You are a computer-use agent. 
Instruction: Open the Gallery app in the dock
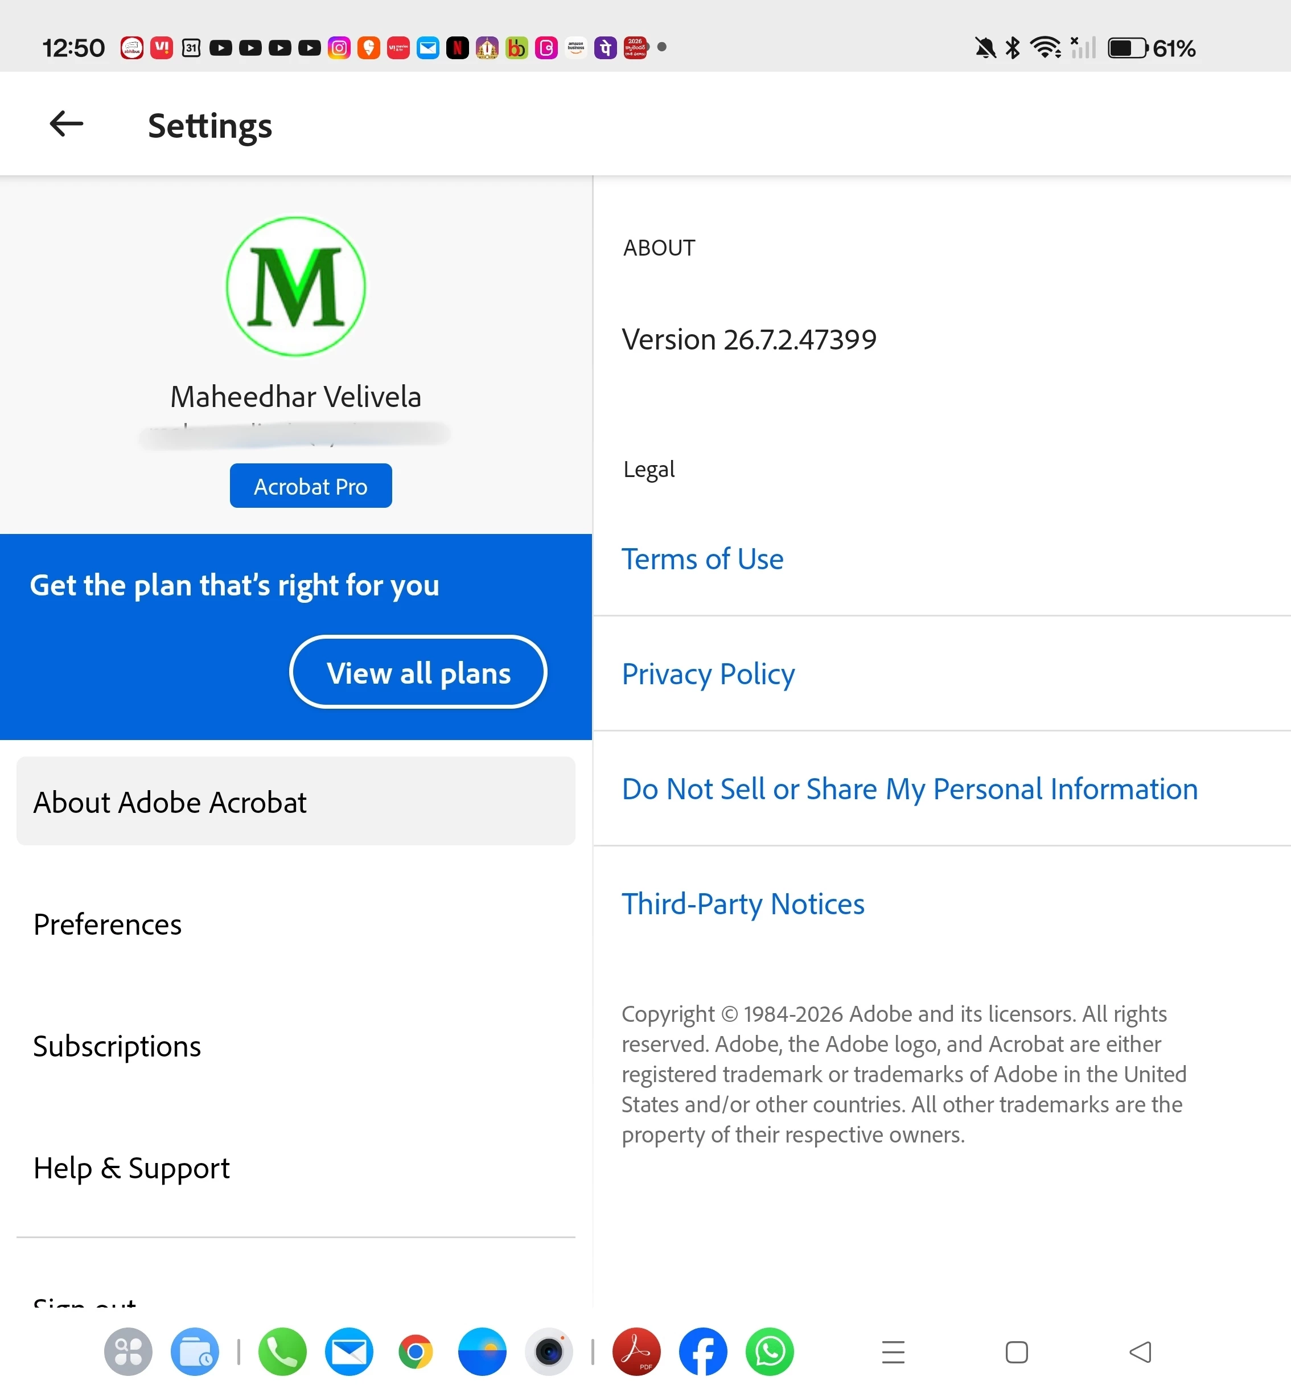tap(482, 1352)
